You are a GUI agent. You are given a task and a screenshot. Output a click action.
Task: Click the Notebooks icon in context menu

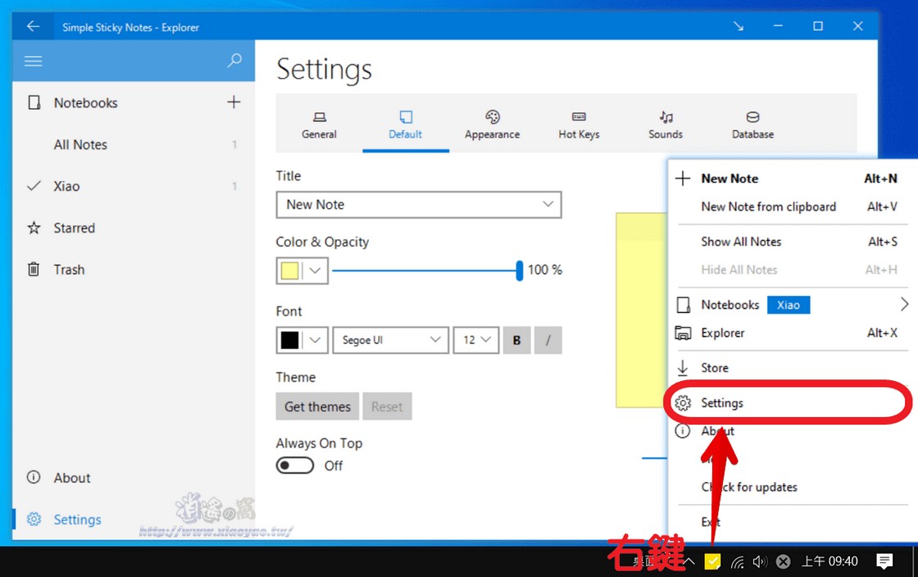click(x=683, y=305)
